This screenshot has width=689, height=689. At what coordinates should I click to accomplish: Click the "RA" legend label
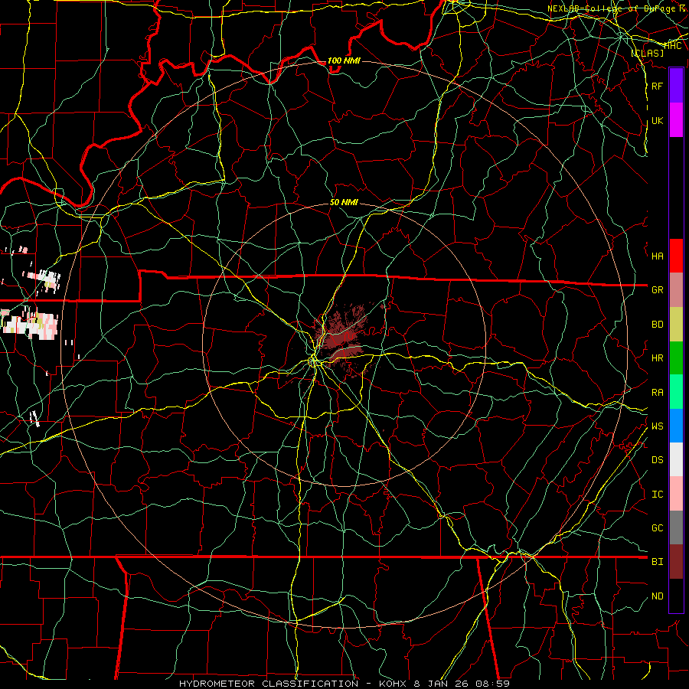658,393
